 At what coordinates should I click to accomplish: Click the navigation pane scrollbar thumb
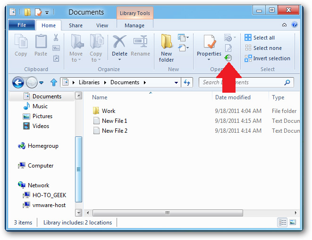(x=79, y=169)
